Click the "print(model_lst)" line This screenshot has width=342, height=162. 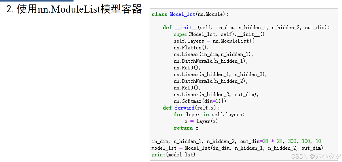coord(173,155)
